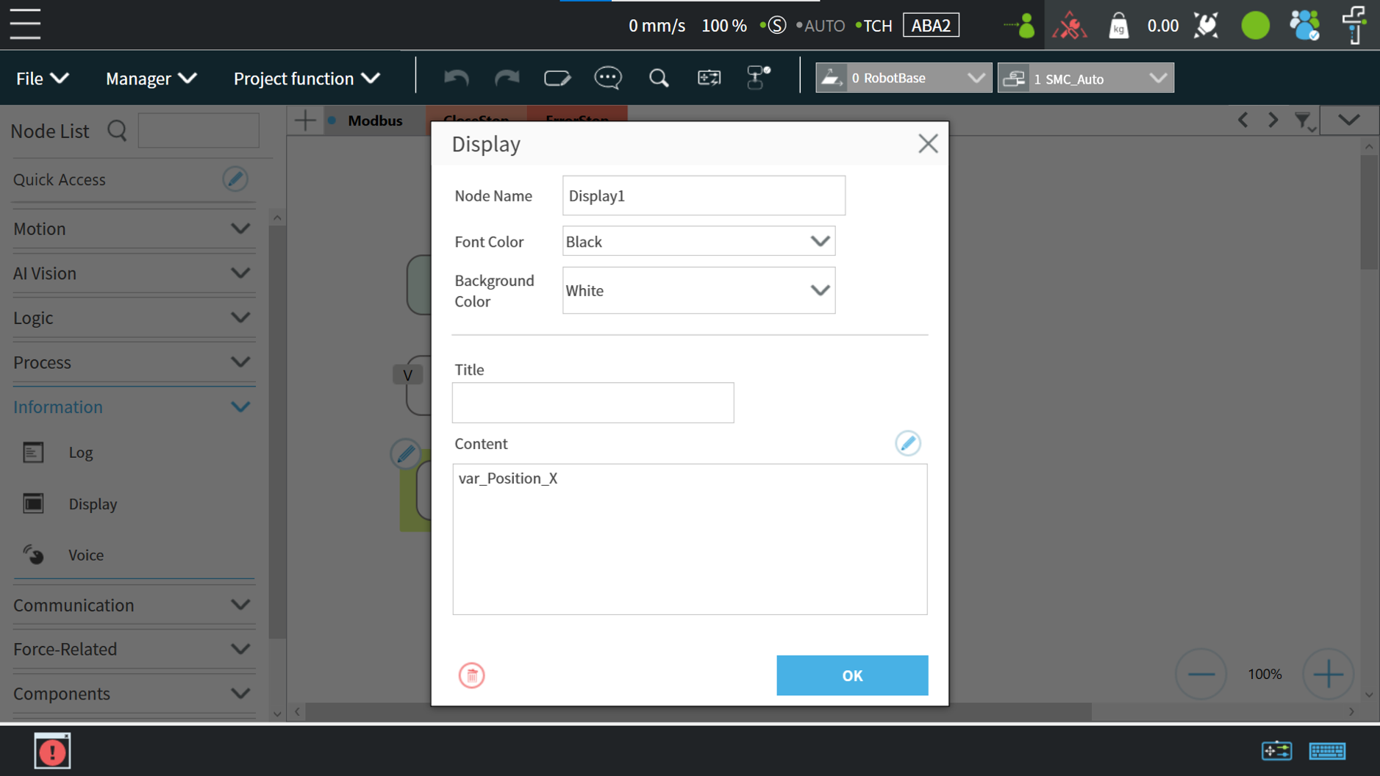This screenshot has height=776, width=1380.
Task: Edit Quick Access with pencil icon
Action: coord(235,179)
